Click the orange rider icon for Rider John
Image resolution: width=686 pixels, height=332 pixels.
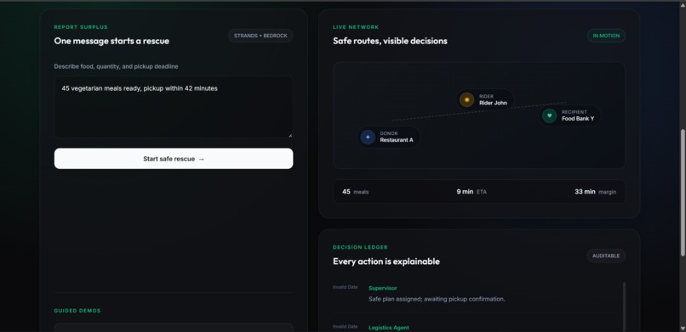466,100
